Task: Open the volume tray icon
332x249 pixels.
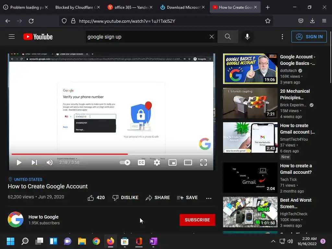Action: point(290,241)
